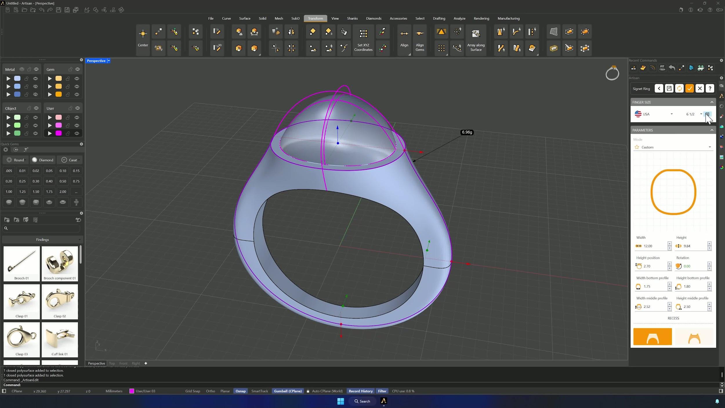Click the dark orange Gem layer swatch
The width and height of the screenshot is (725, 408).
click(x=59, y=94)
